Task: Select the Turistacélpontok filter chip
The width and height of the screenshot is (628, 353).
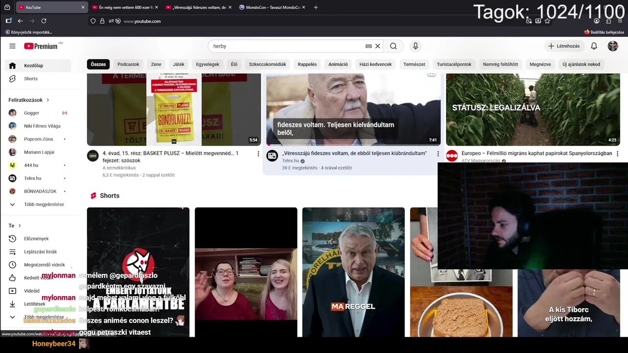Action: click(x=454, y=64)
